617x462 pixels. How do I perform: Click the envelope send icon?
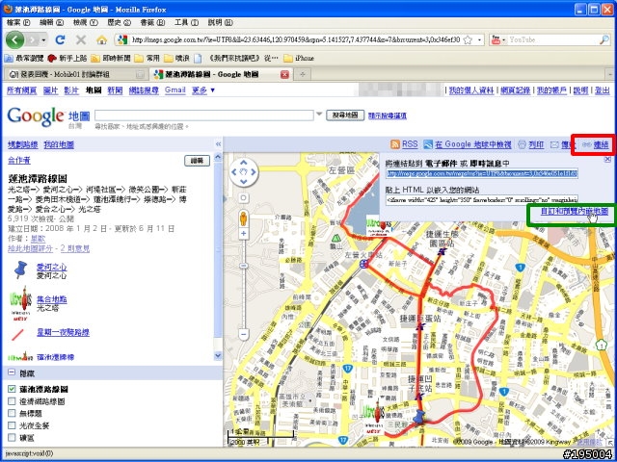pos(554,145)
